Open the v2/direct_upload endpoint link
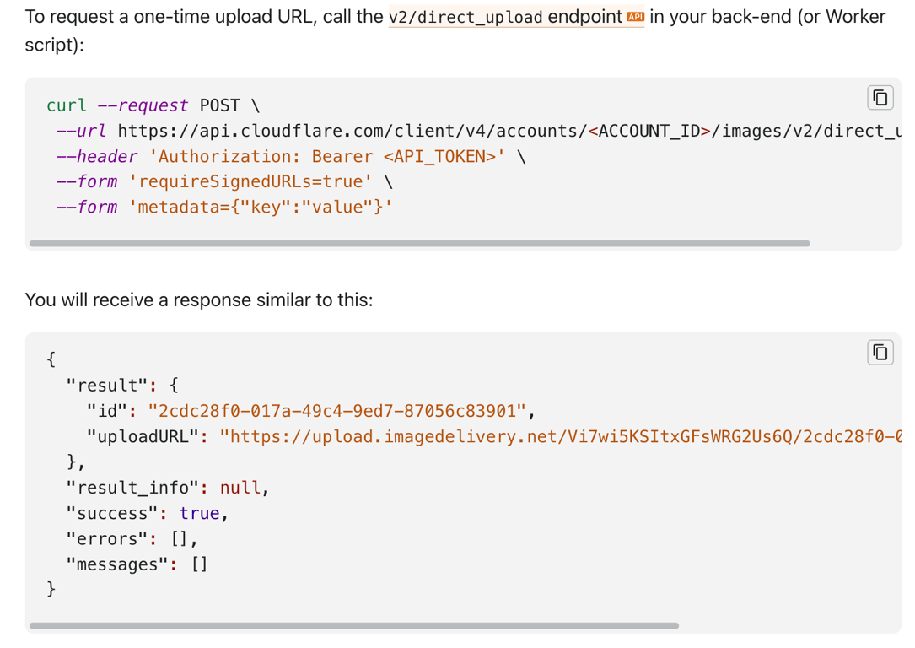 point(506,17)
